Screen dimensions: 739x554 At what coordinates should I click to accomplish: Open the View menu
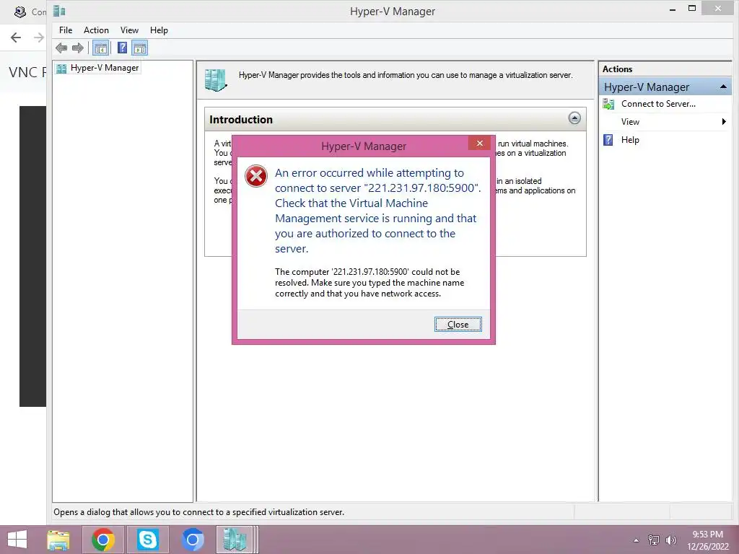tap(129, 30)
